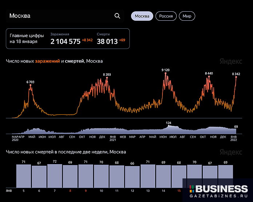
Task: Click the Заражения total 2 104 575
Action: point(65,41)
